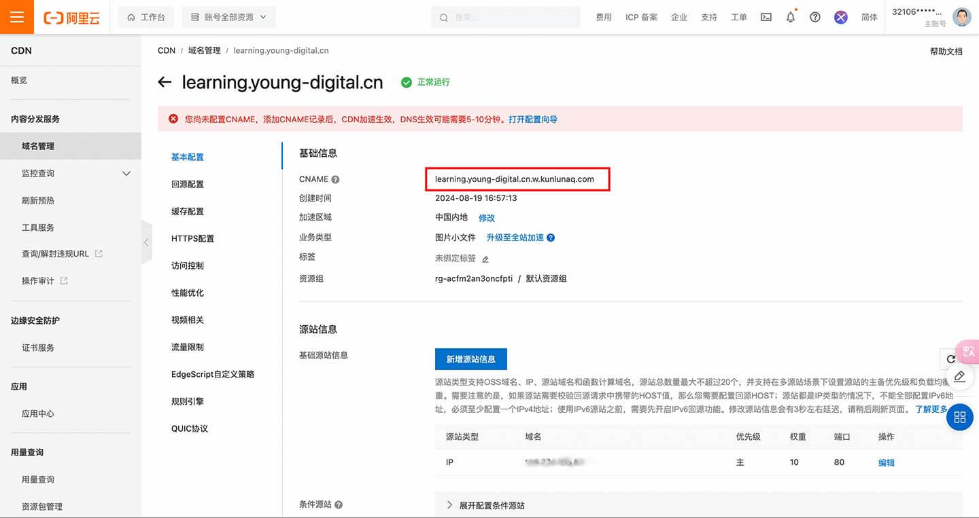Viewport: 979px width, 518px height.
Task: Open the notifications bell
Action: pyautogui.click(x=791, y=18)
